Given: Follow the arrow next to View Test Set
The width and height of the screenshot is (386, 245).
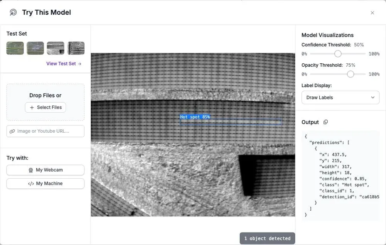Looking at the screenshot, I should (x=80, y=64).
